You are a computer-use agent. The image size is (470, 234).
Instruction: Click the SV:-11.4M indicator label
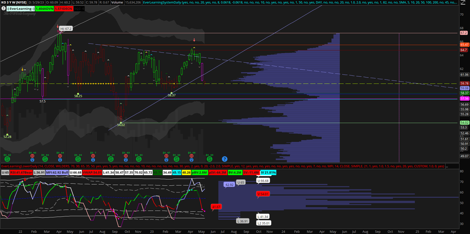[251, 172]
